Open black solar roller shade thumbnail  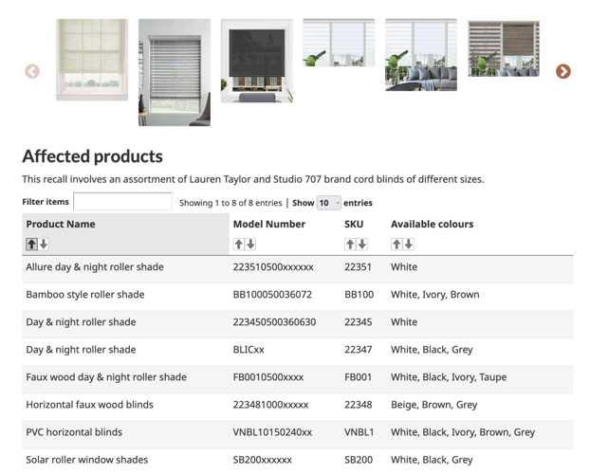click(257, 61)
